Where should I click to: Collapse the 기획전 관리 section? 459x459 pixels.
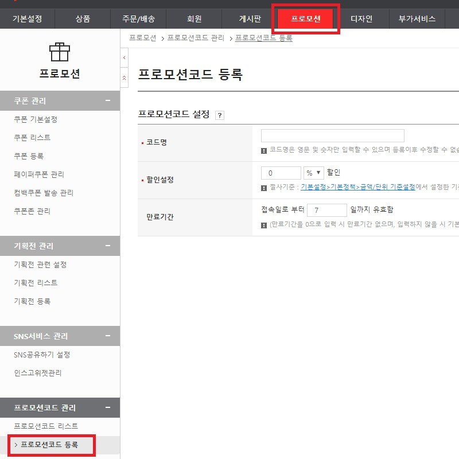point(108,246)
